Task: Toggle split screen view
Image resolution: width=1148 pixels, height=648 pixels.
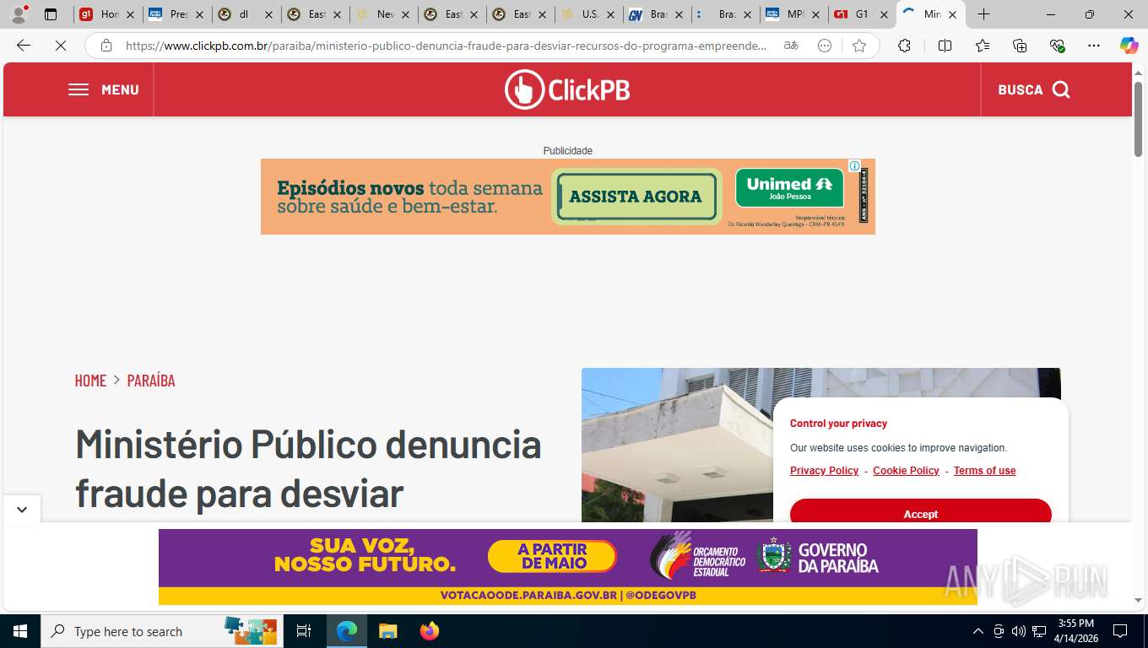Action: coord(945,46)
